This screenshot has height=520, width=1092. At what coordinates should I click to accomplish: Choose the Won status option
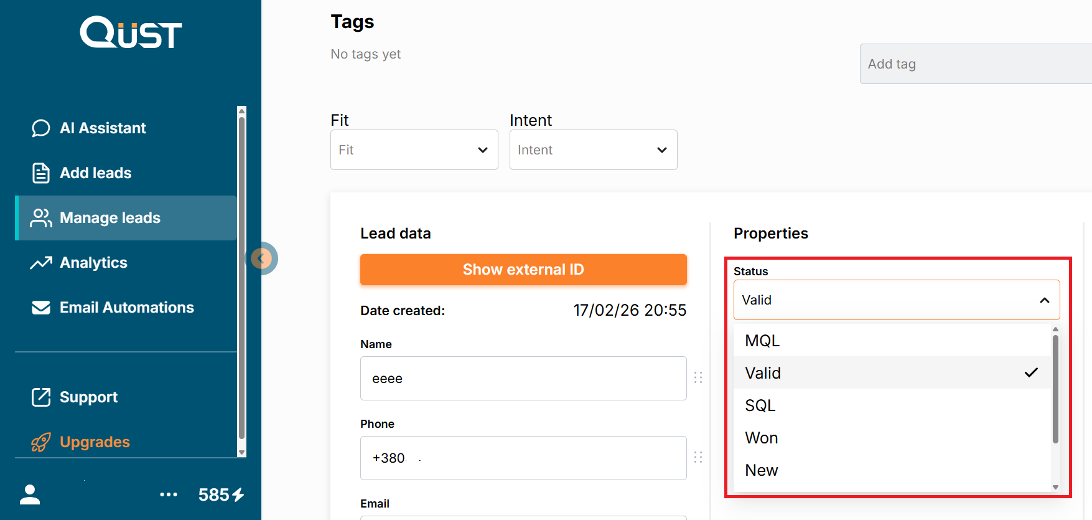[762, 438]
